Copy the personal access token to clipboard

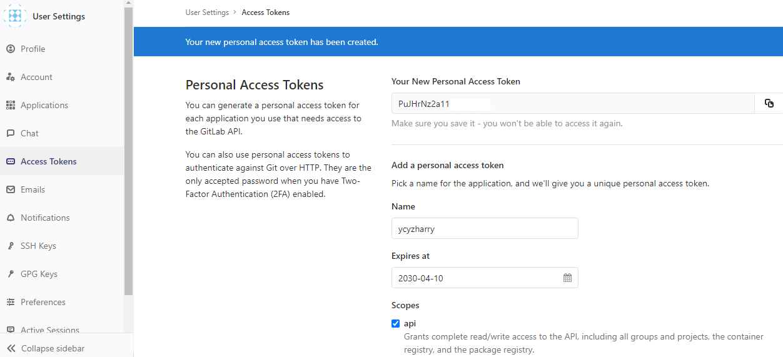click(x=769, y=103)
